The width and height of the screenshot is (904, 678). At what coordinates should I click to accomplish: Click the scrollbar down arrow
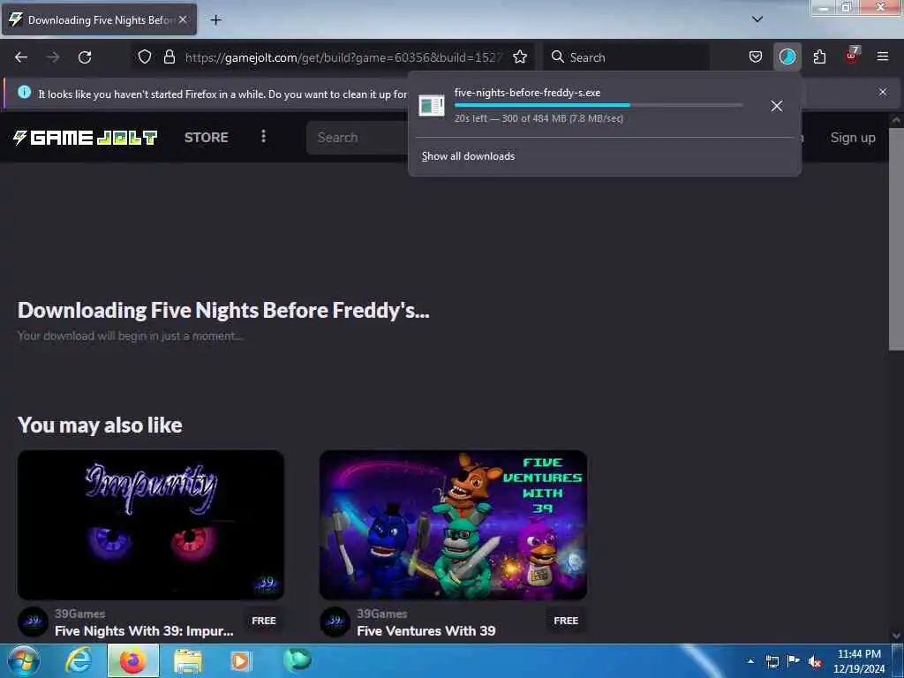896,636
